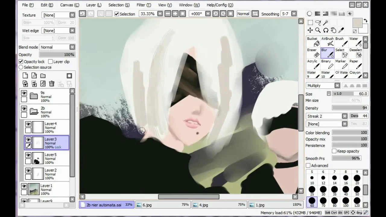Switch to the 4.jpg document tab

pyautogui.click(x=219, y=205)
